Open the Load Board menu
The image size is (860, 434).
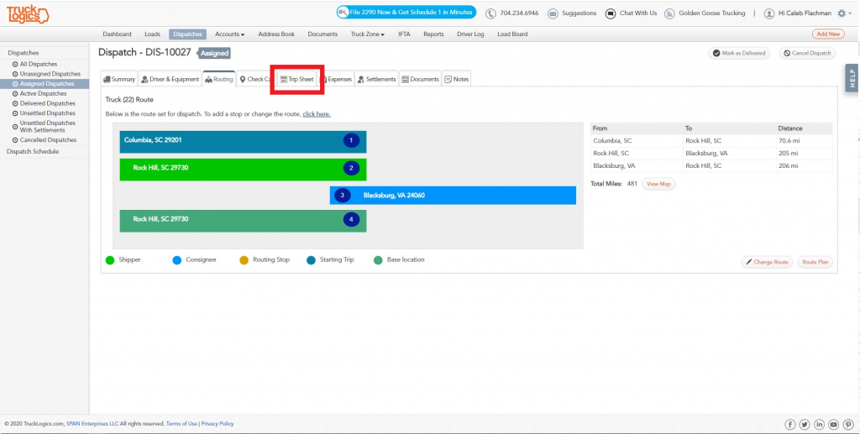coord(512,34)
